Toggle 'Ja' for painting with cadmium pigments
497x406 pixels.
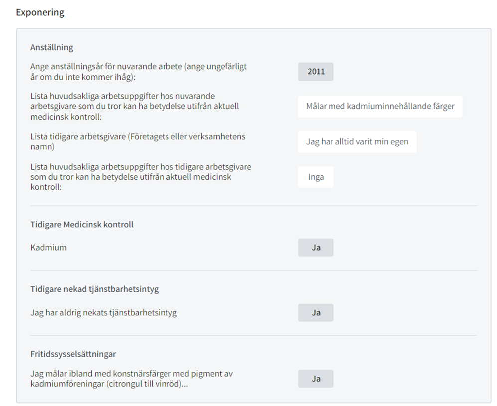[x=316, y=379]
